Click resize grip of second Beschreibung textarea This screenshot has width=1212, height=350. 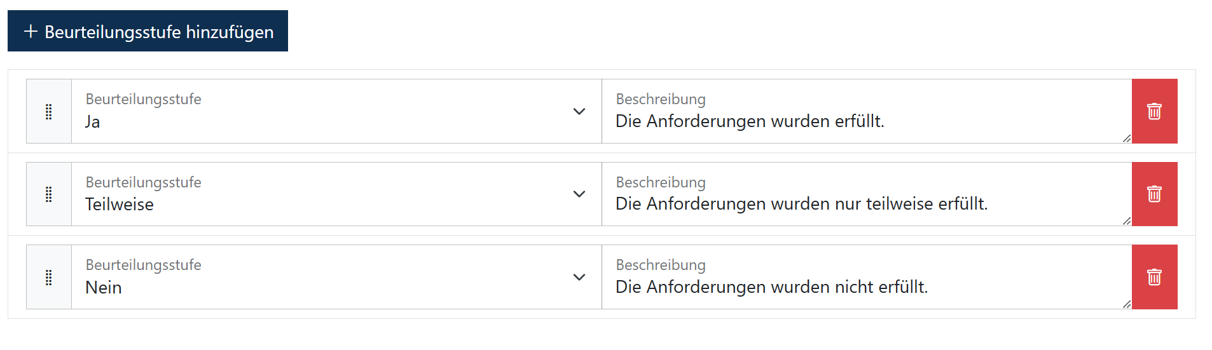[1127, 221]
